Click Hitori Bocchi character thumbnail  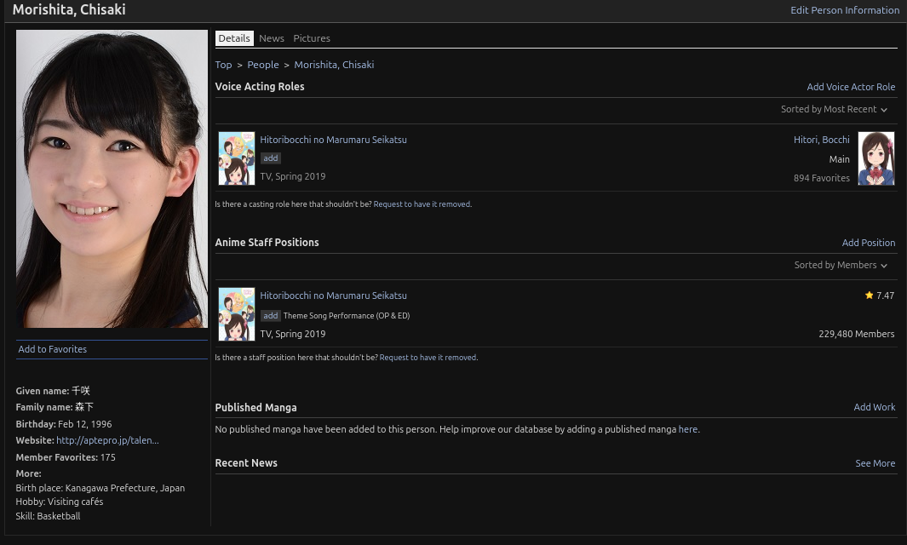[875, 158]
